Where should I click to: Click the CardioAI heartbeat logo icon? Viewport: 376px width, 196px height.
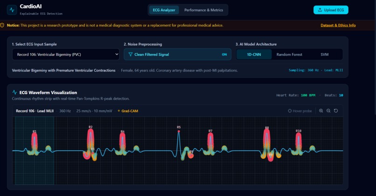[12, 10]
